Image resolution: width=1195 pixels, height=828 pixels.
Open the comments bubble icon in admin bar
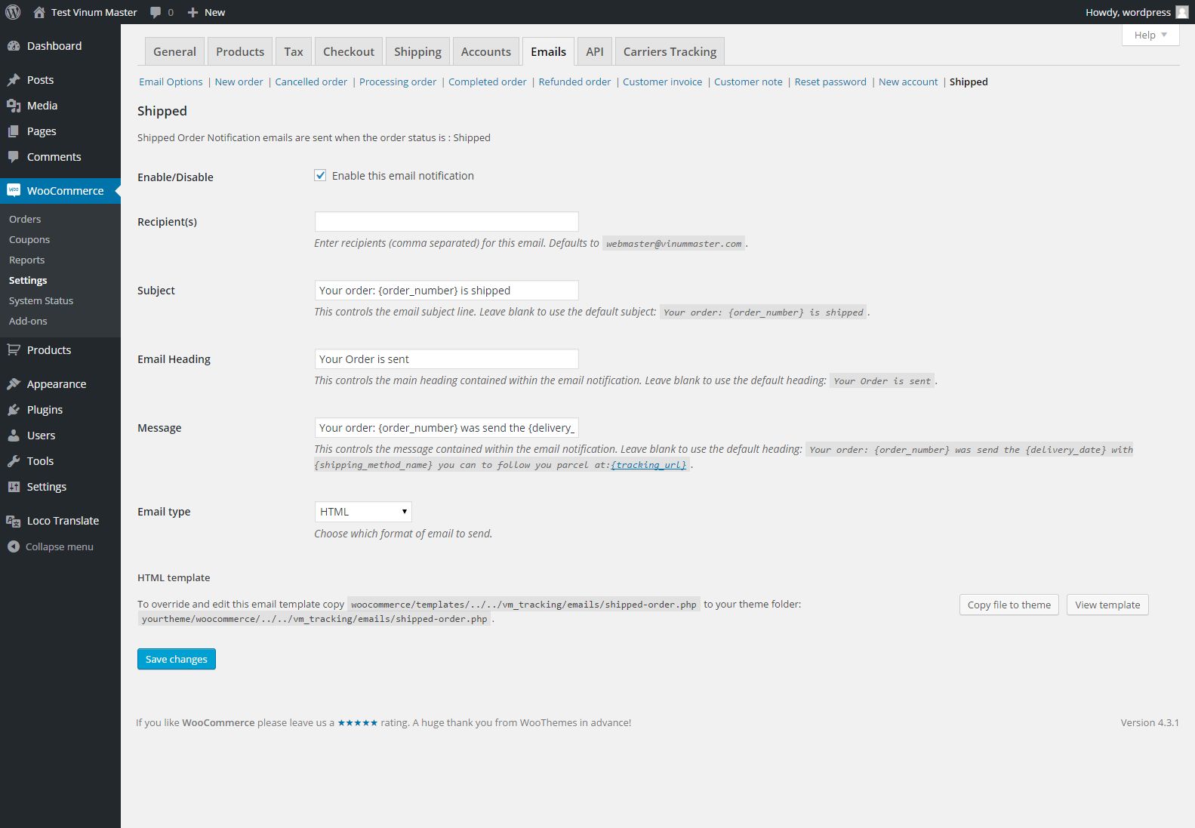pos(156,12)
